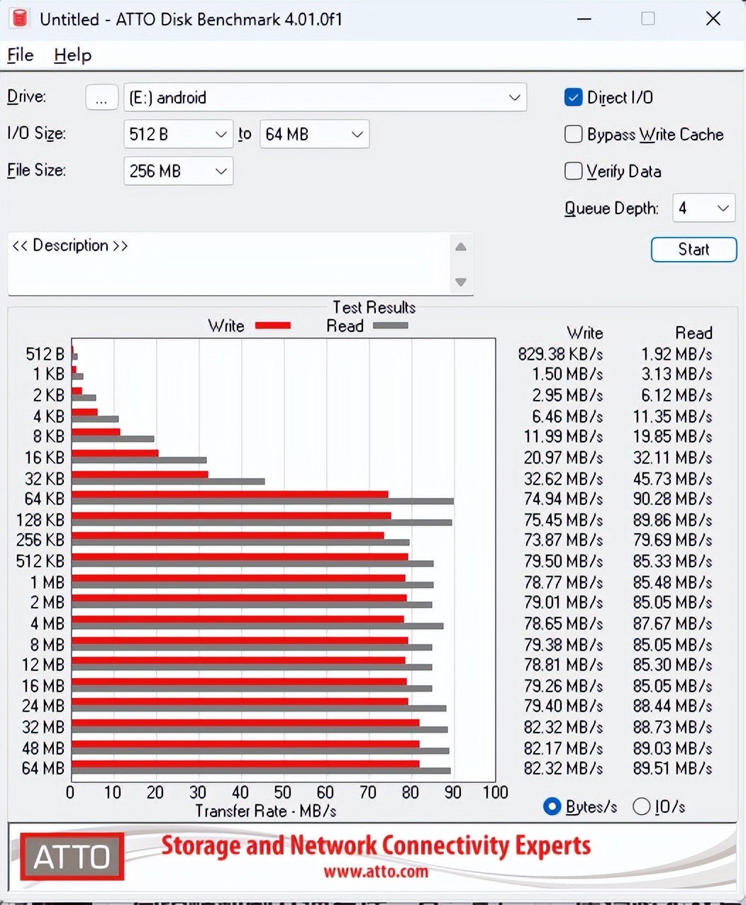Enable Bypass Write Cache checkbox

[573, 134]
